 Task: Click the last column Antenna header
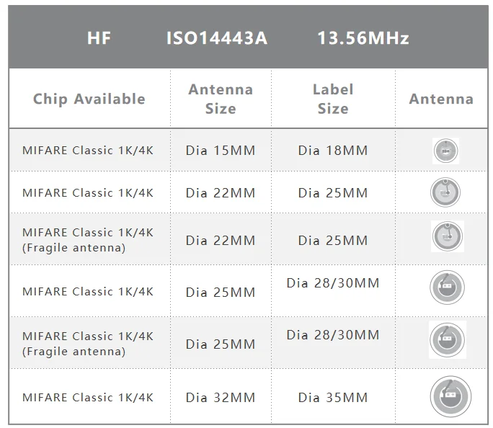click(441, 99)
